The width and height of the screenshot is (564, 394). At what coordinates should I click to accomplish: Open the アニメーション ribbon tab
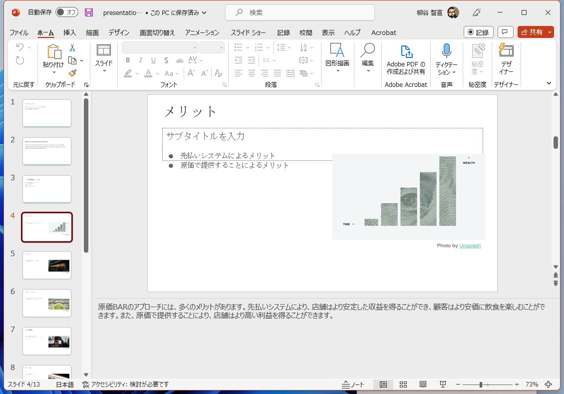(x=202, y=32)
